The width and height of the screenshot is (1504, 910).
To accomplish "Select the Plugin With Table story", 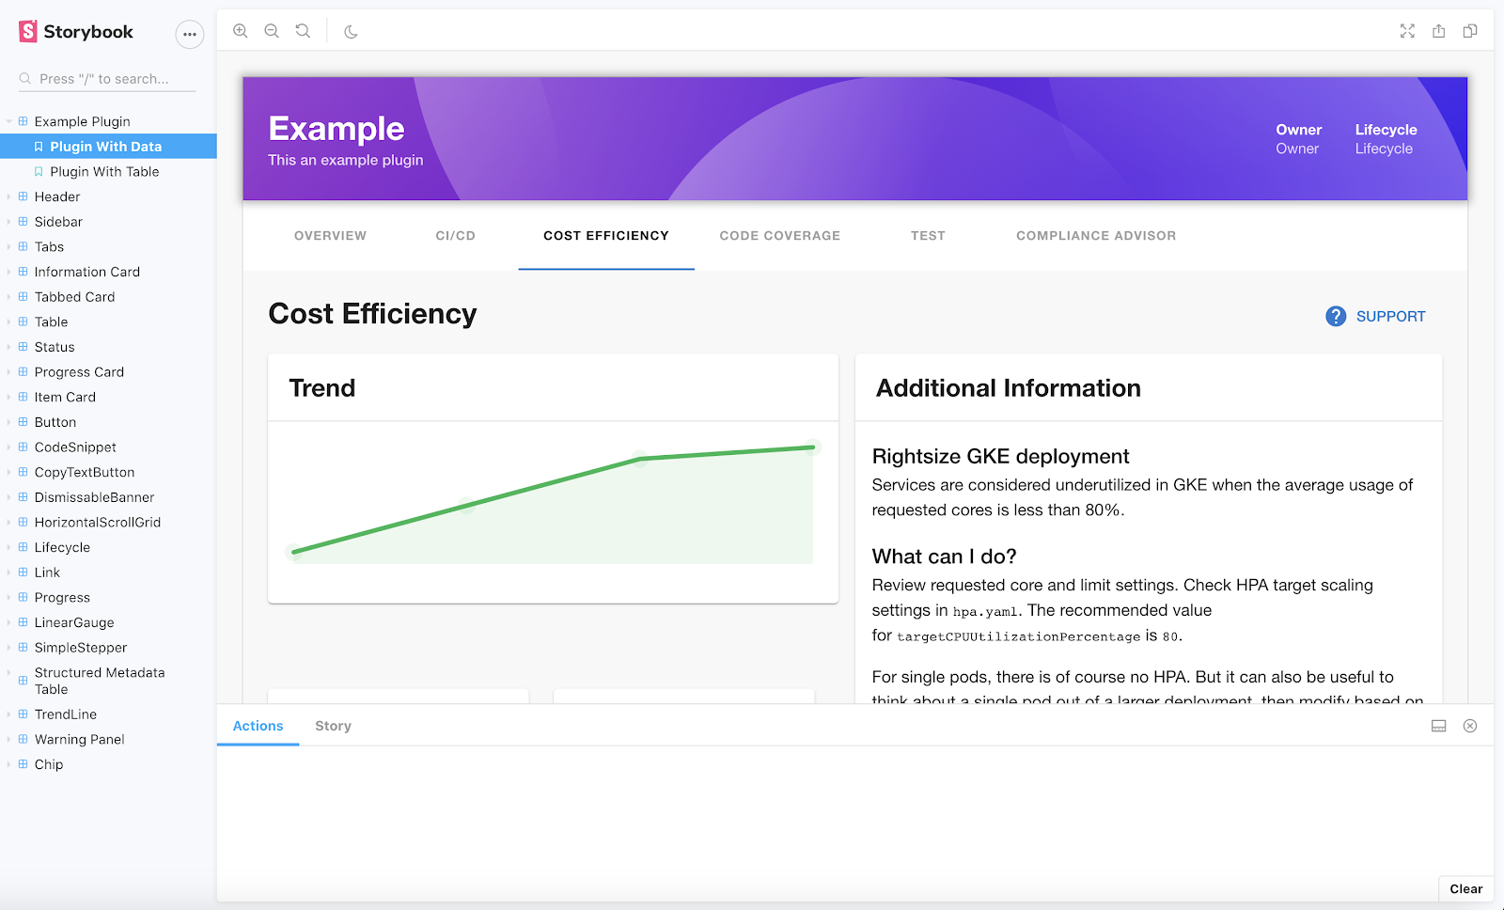I will coord(104,172).
